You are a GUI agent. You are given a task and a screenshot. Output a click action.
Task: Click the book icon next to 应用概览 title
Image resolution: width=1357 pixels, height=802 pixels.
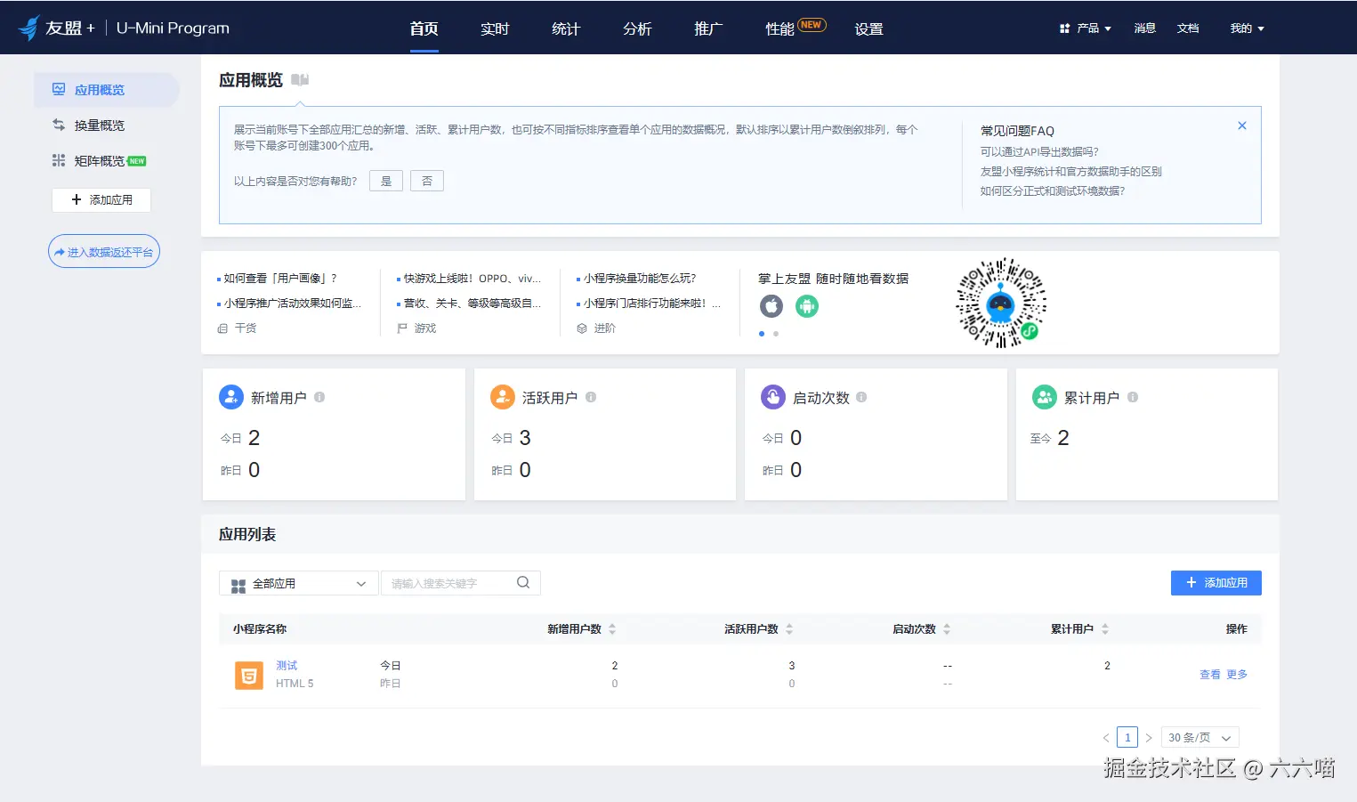click(x=300, y=80)
